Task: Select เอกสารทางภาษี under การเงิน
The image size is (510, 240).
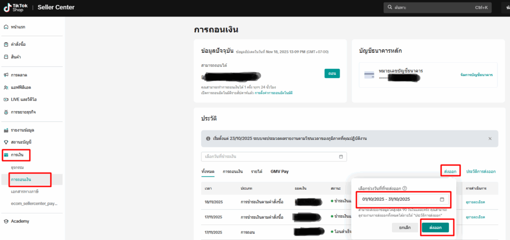Action: click(25, 192)
